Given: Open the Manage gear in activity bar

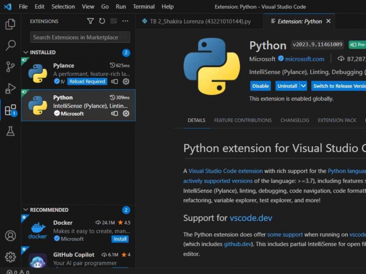Looking at the screenshot, I should (x=10, y=257).
